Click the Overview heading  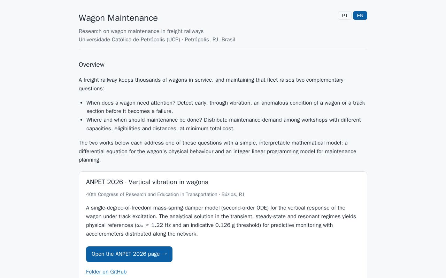[x=92, y=65]
